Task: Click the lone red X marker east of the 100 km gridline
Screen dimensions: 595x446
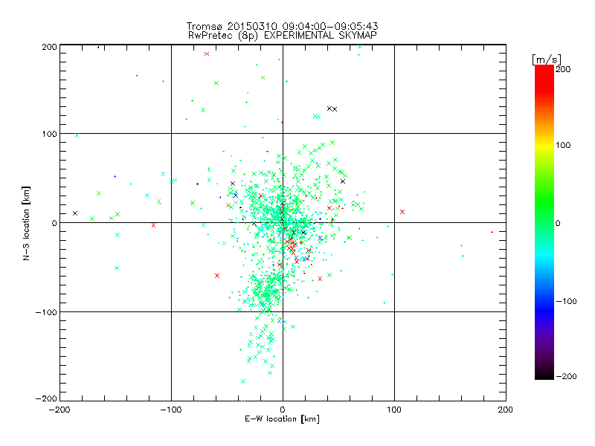Action: tap(402, 212)
